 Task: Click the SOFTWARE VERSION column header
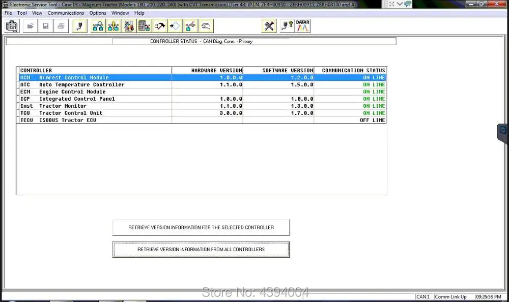[x=278, y=70]
